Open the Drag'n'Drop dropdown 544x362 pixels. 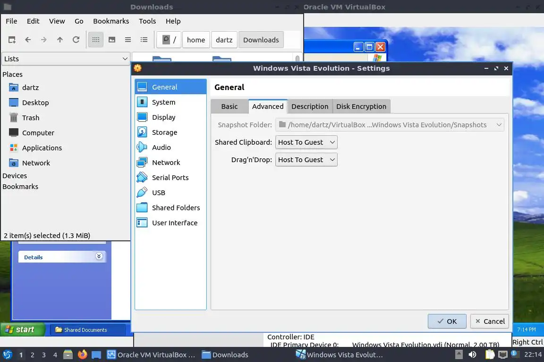(306, 160)
